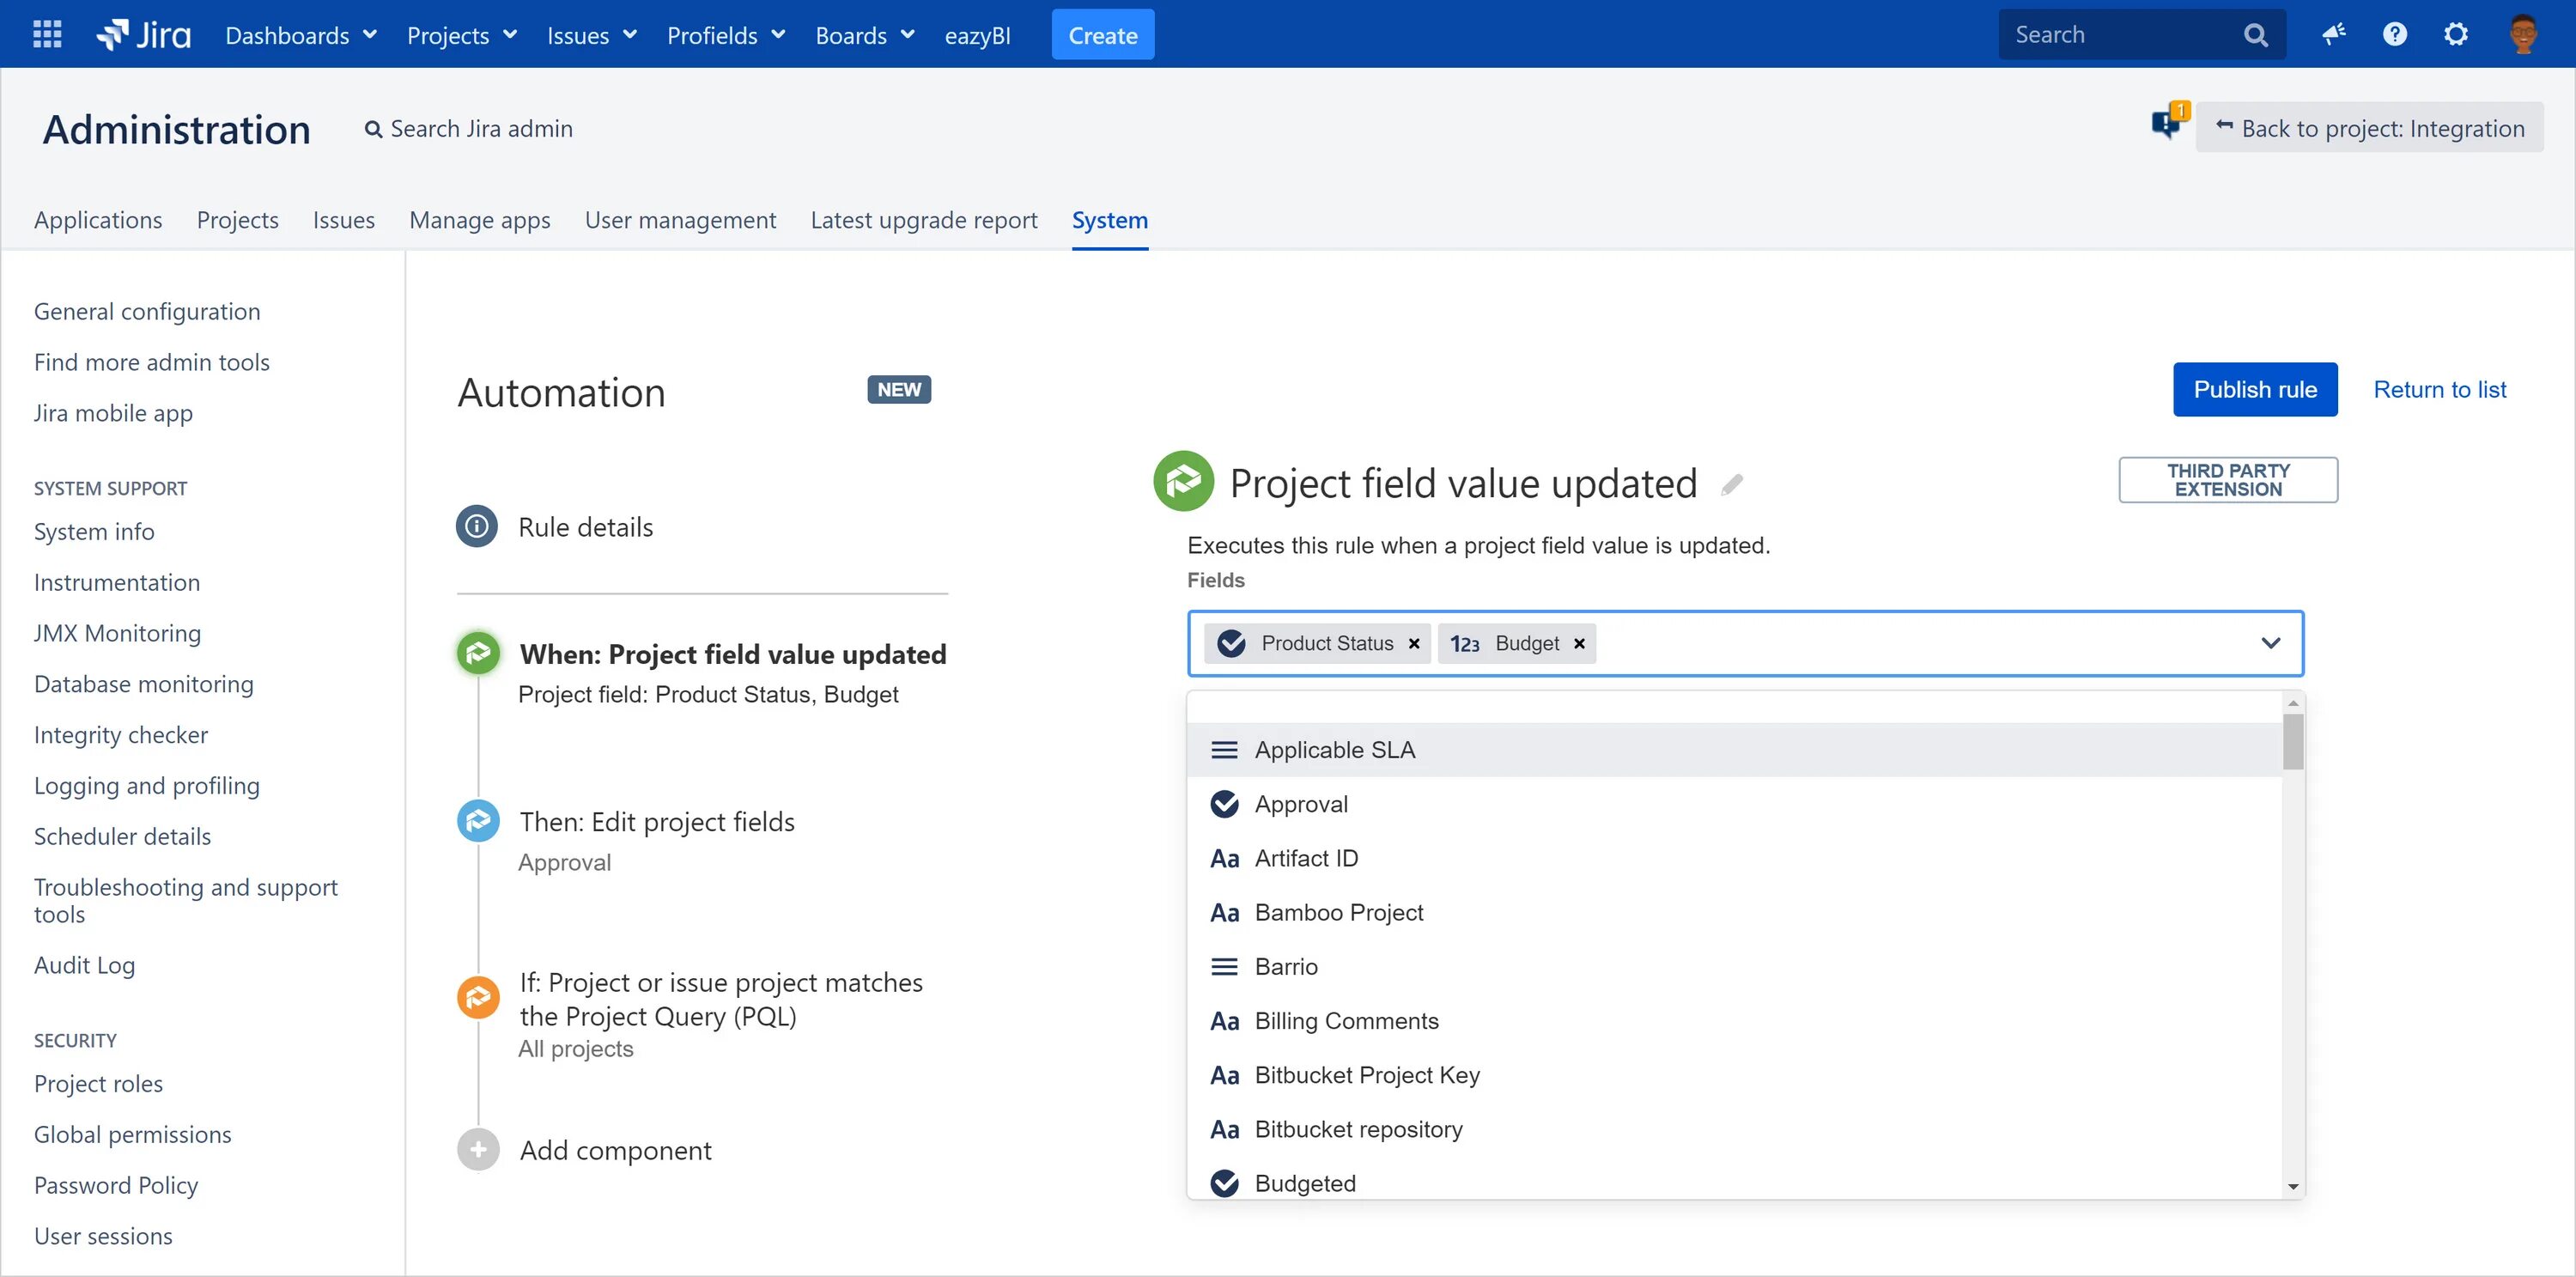Collapse the Fields dropdown chevron
The image size is (2576, 1277).
pos(2270,643)
